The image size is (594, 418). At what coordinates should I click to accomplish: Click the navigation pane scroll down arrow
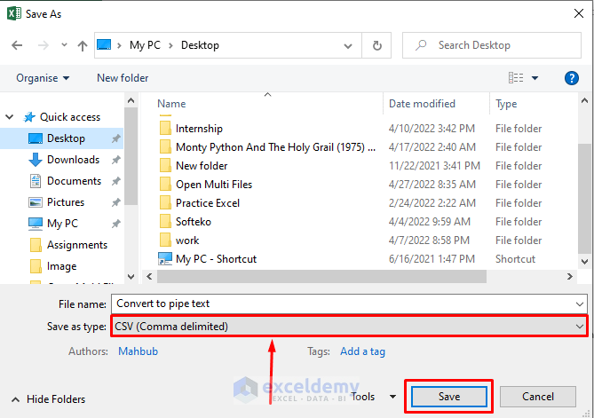point(131,276)
